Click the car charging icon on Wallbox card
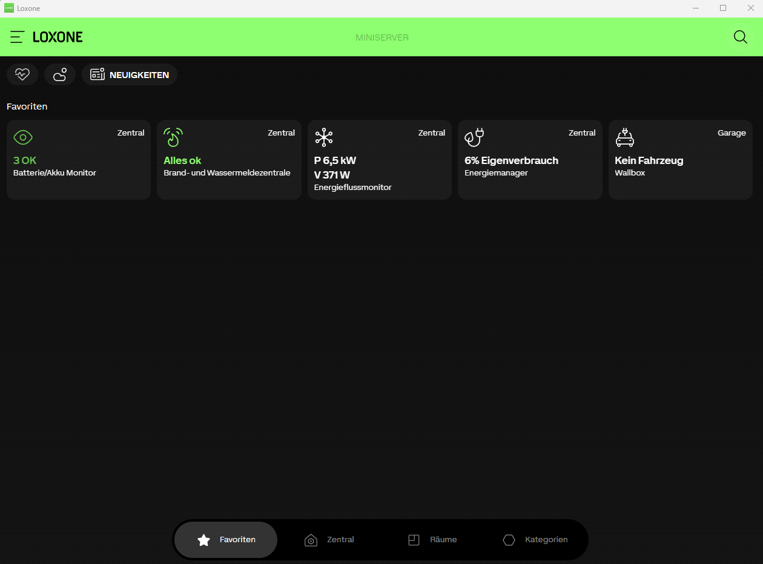 [x=624, y=137]
